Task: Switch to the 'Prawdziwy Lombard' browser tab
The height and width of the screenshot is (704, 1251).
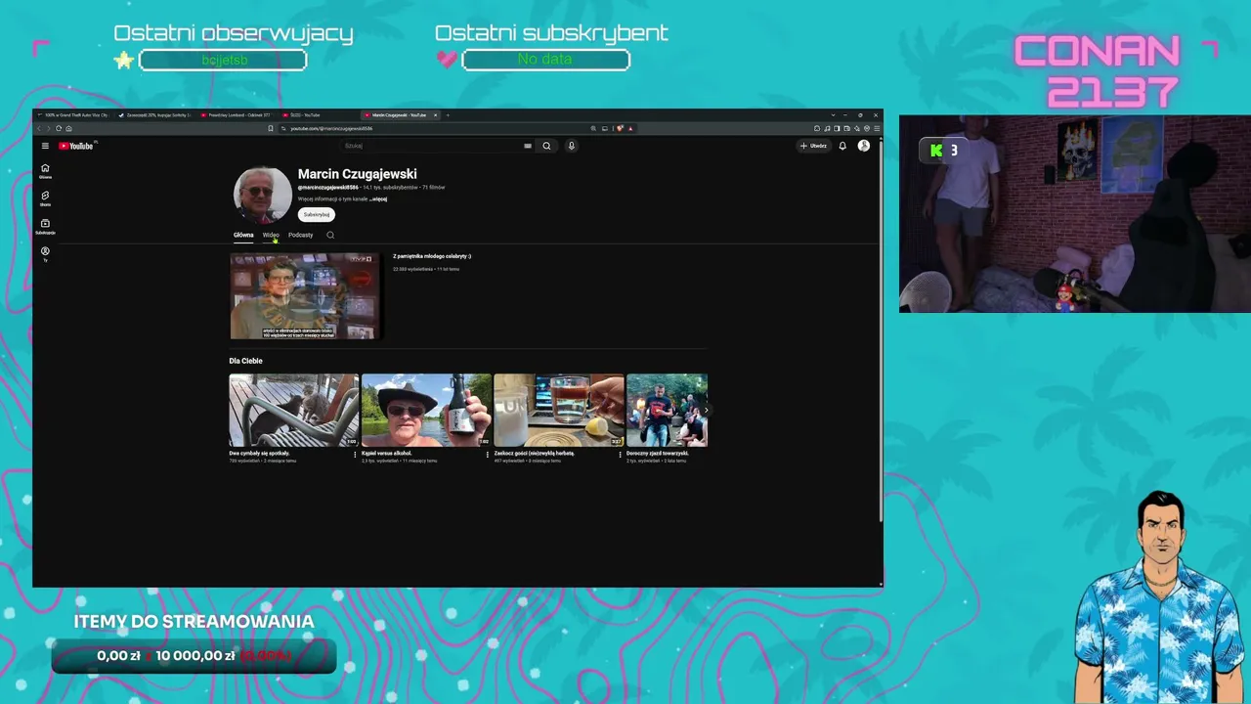Action: pyautogui.click(x=237, y=115)
